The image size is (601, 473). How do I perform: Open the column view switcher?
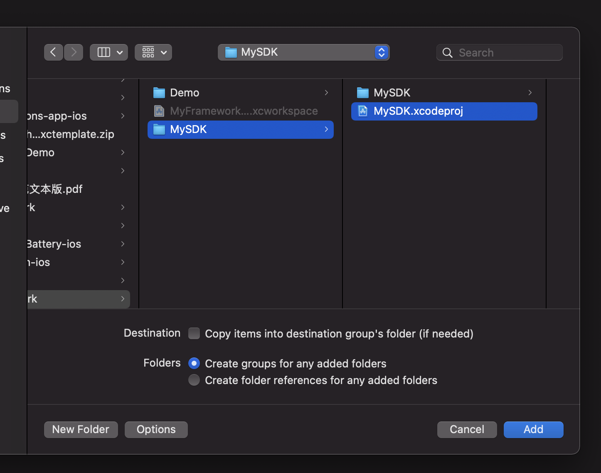click(x=109, y=52)
